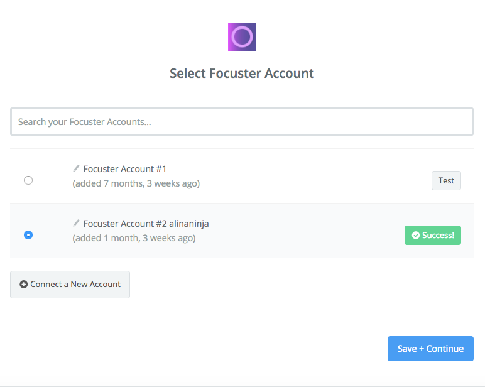The width and height of the screenshot is (485, 387).
Task: Click the Select Focuster Account heading
Action: (242, 74)
